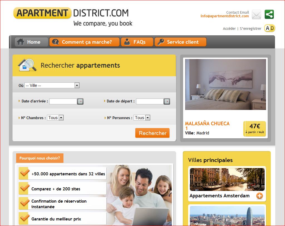
Task: Click the 'Rechercher appartements' heading
Action: [80, 65]
